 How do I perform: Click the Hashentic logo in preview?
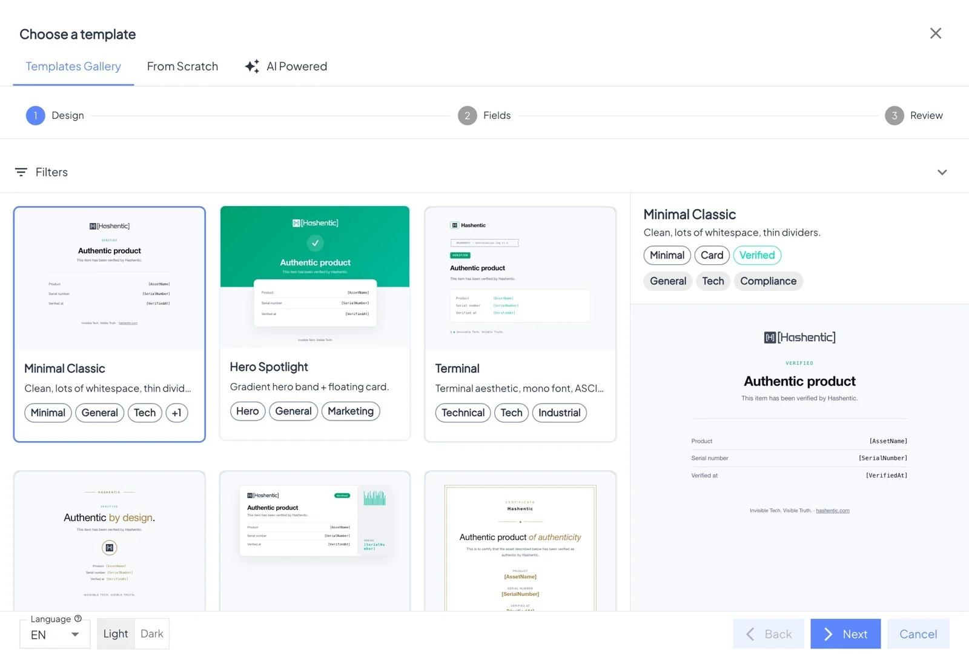(x=799, y=338)
